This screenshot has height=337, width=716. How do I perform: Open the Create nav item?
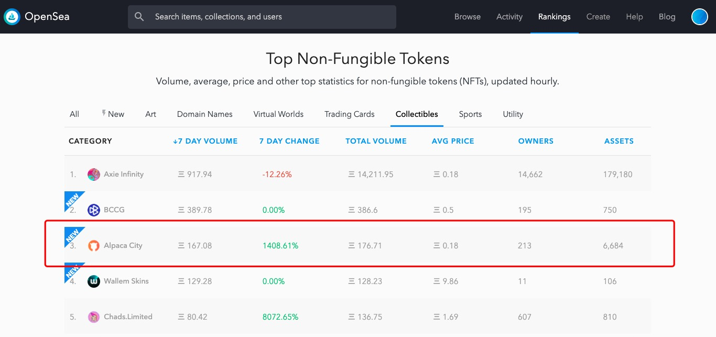(x=598, y=17)
